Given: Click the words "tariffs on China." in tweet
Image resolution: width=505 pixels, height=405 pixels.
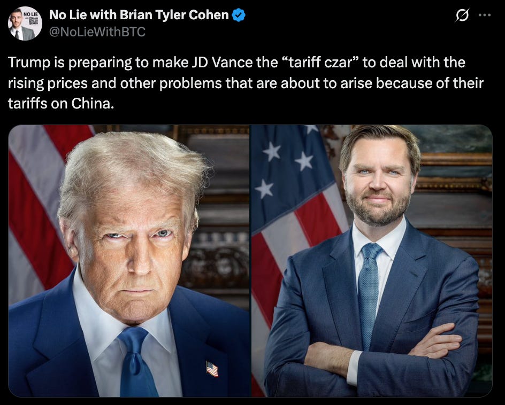Looking at the screenshot, I should (61, 103).
